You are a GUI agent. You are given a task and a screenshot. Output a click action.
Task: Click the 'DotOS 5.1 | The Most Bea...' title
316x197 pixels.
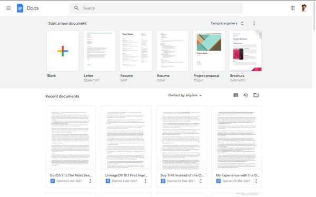click(71, 175)
